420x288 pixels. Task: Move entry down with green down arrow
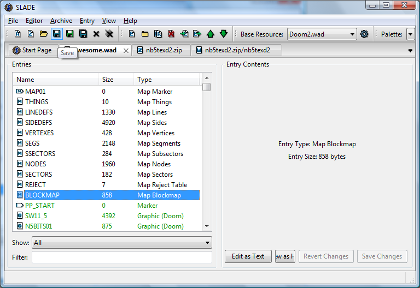[x=224, y=34]
